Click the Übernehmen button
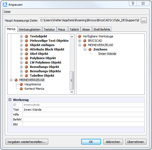Viewport: 152px width, 150px height. pyautogui.click(x=136, y=142)
